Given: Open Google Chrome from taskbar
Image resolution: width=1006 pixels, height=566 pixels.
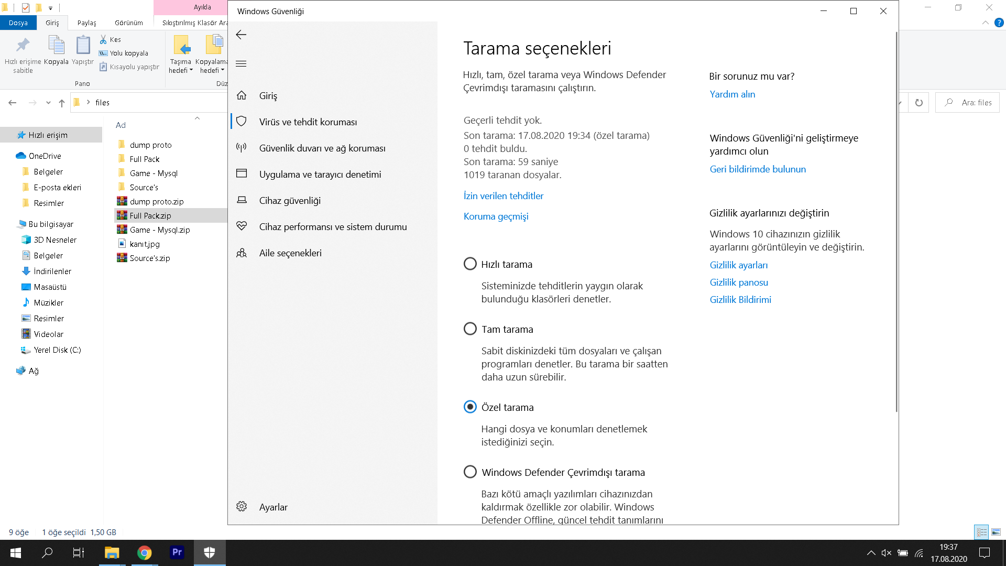Looking at the screenshot, I should (144, 553).
